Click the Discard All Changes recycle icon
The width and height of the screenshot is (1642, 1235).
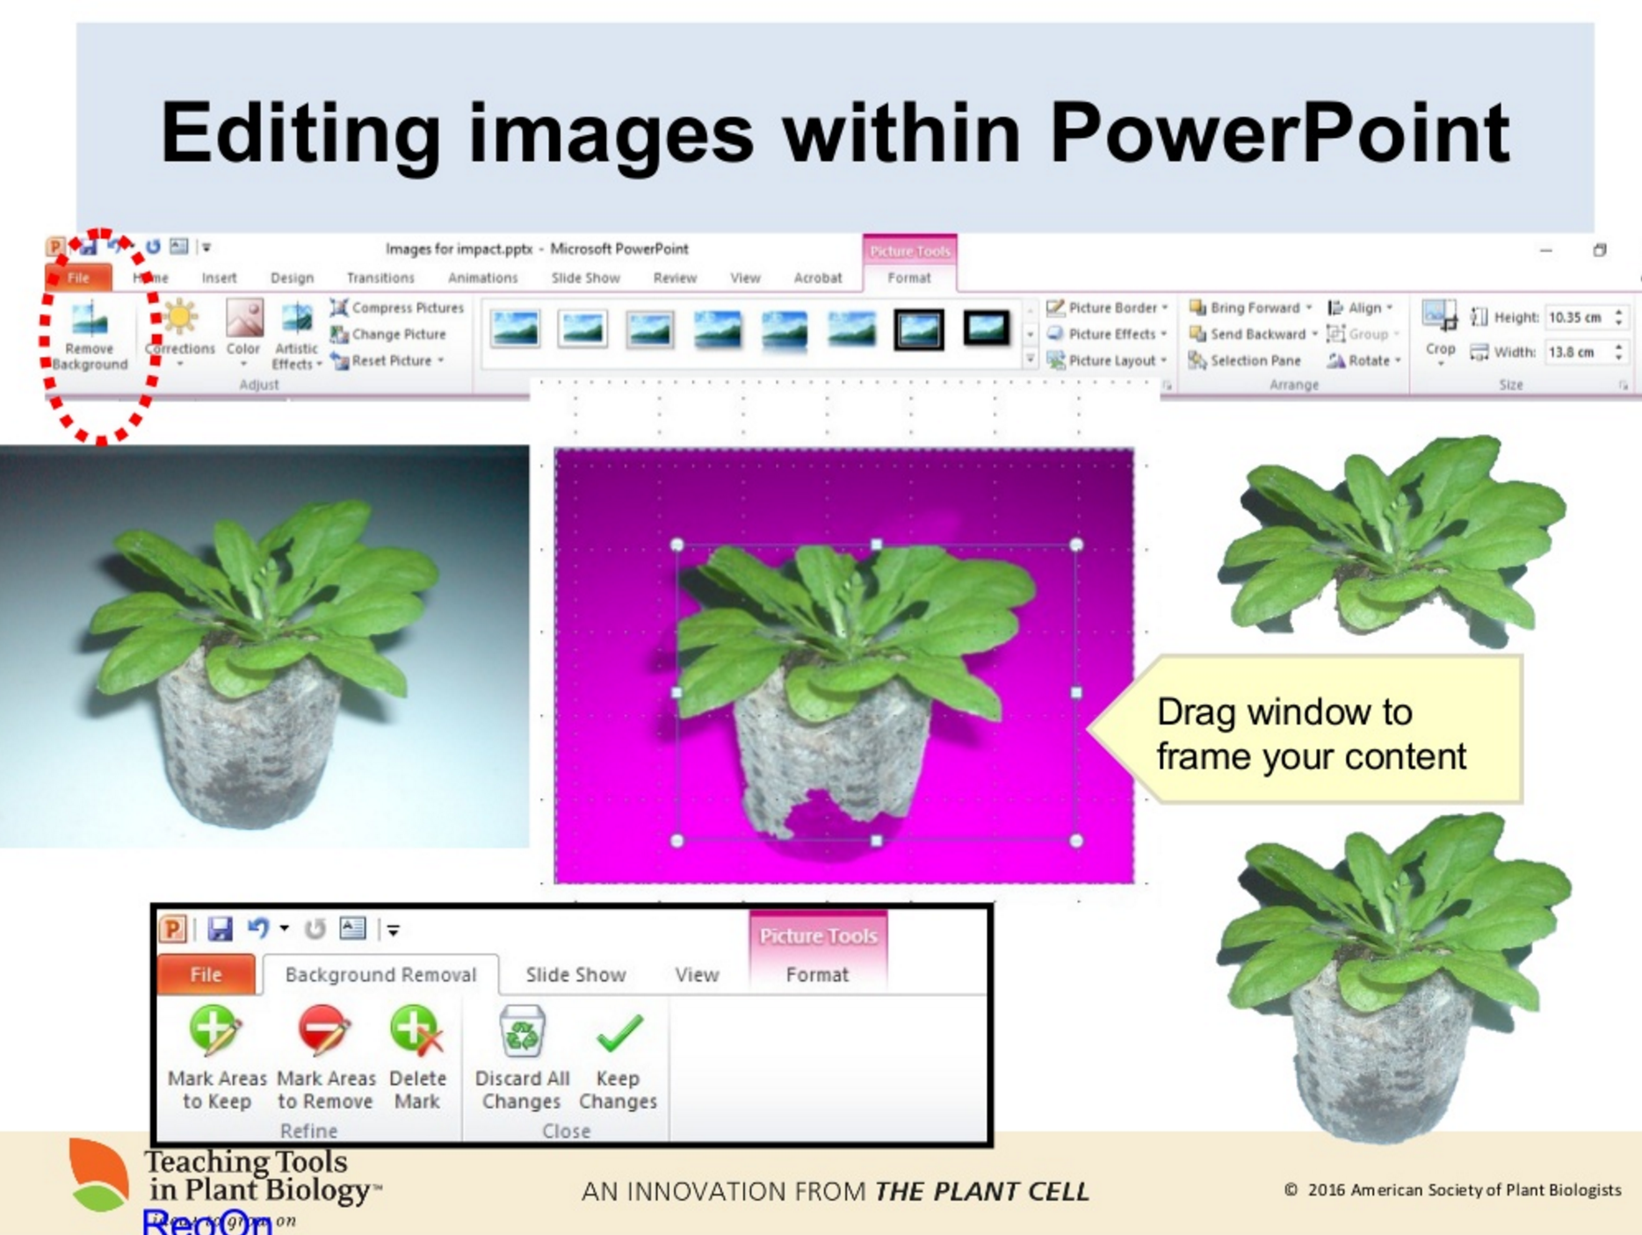coord(522,1030)
